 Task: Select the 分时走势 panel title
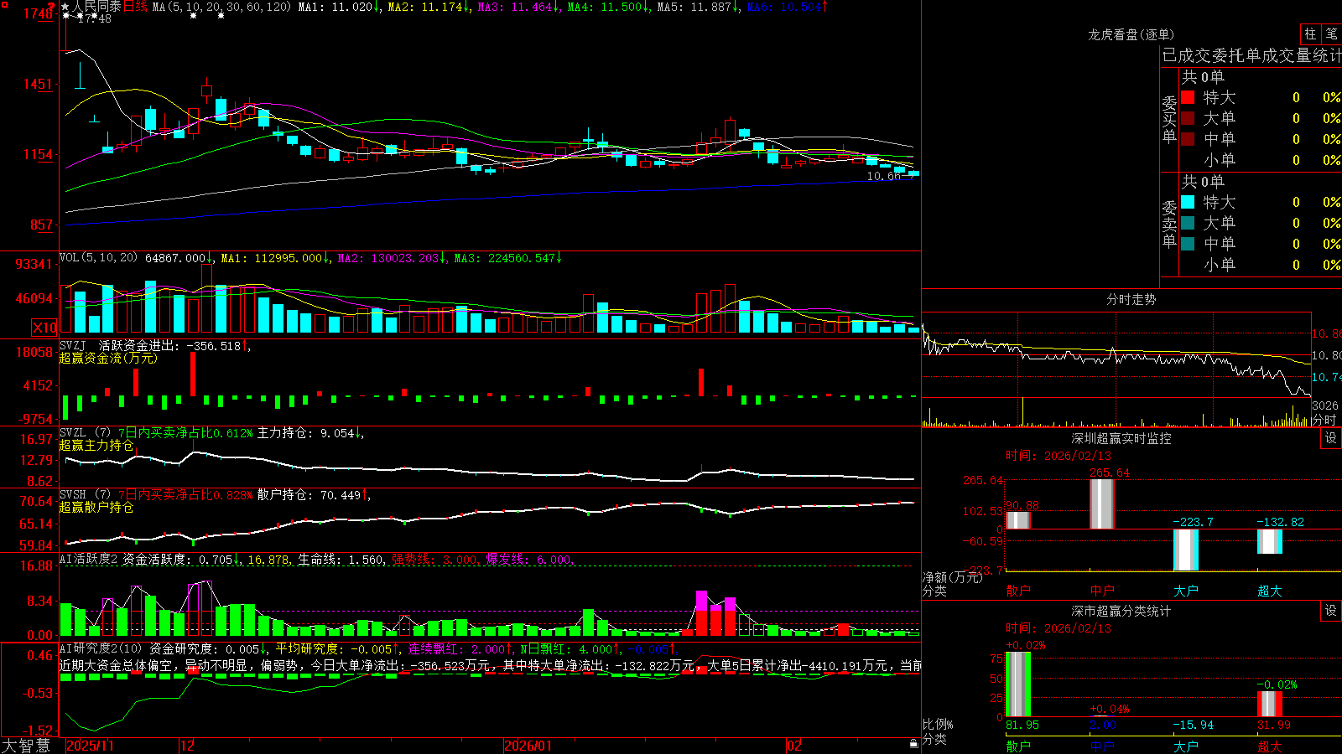(1131, 299)
